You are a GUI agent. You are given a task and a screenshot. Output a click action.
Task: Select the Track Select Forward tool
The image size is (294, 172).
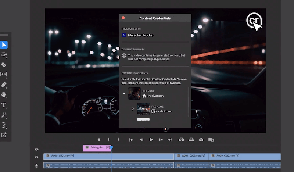(x=4, y=55)
